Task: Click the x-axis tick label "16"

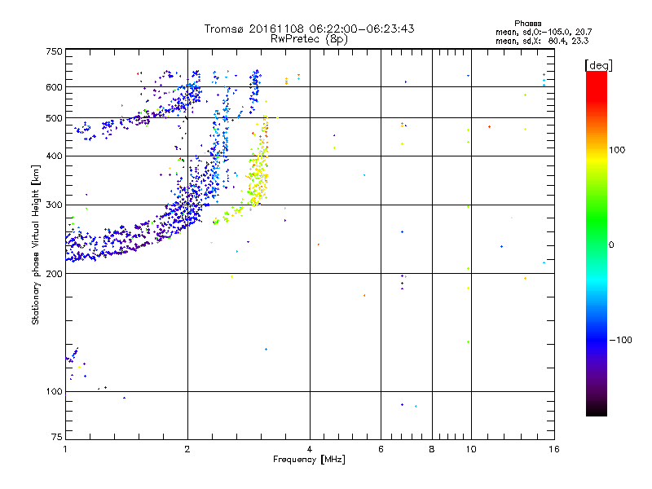Action: coord(554,449)
